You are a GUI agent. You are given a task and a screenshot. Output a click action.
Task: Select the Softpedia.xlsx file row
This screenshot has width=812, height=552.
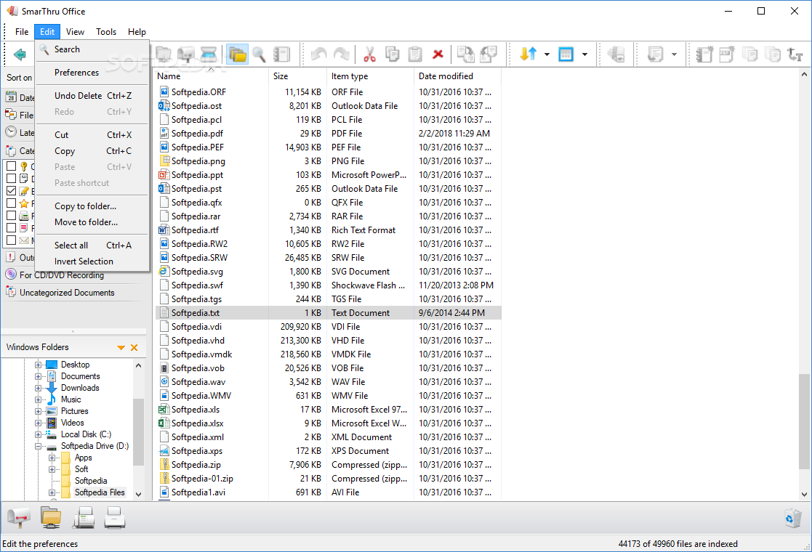[x=329, y=423]
